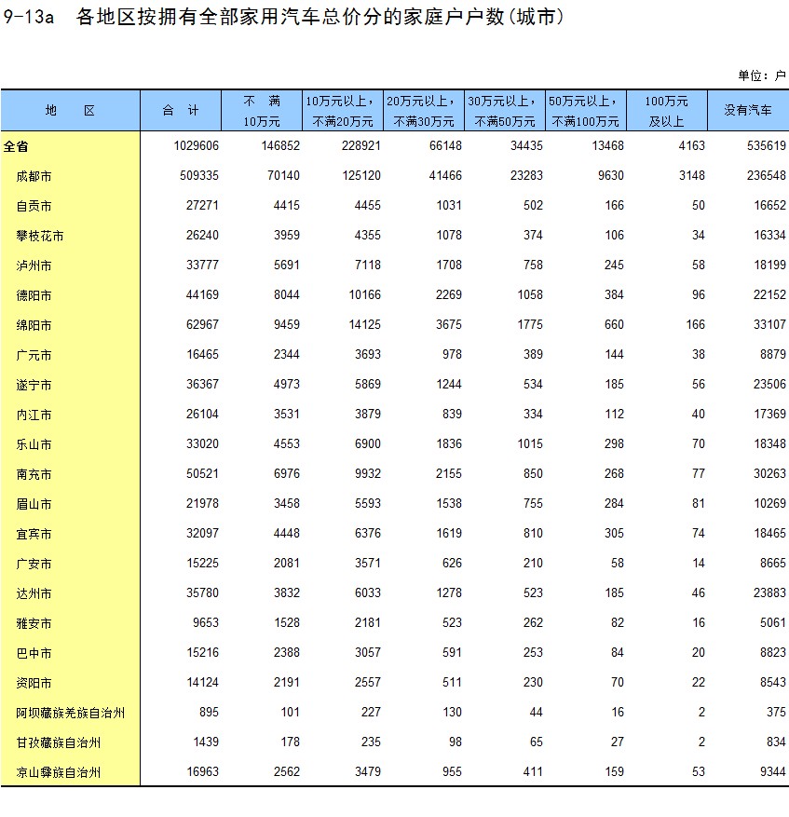Click the 雅安市 total value 9653
789x817 pixels.
coord(205,622)
